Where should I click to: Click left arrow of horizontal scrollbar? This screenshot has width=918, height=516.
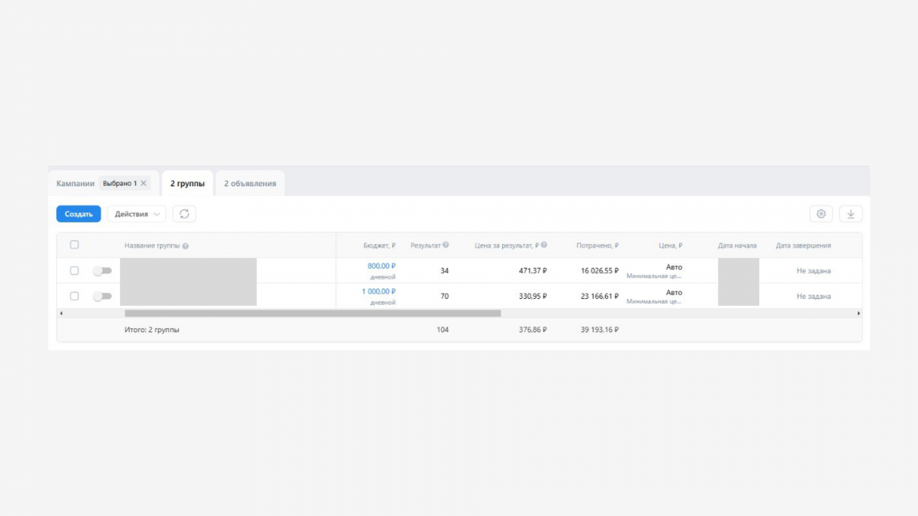[61, 314]
